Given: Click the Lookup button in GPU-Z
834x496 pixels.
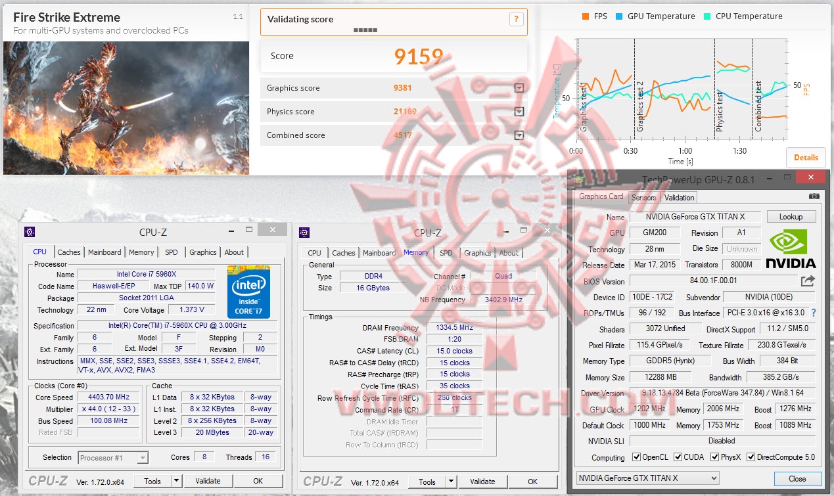Looking at the screenshot, I should [791, 217].
